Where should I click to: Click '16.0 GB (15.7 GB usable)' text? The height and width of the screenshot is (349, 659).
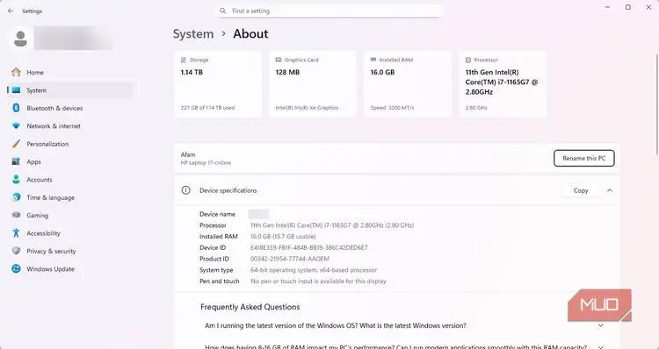[283, 237]
